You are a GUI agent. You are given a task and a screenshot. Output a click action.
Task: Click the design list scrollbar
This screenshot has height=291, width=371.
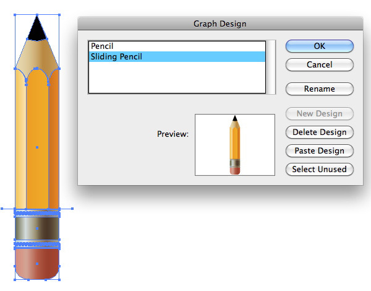pos(271,67)
